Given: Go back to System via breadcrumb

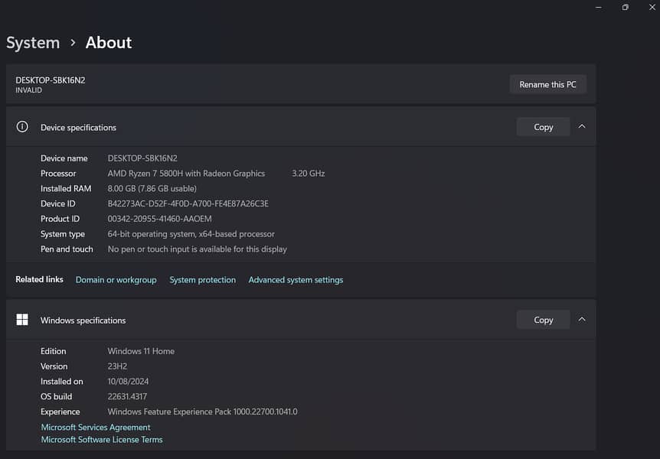Looking at the screenshot, I should pos(33,43).
